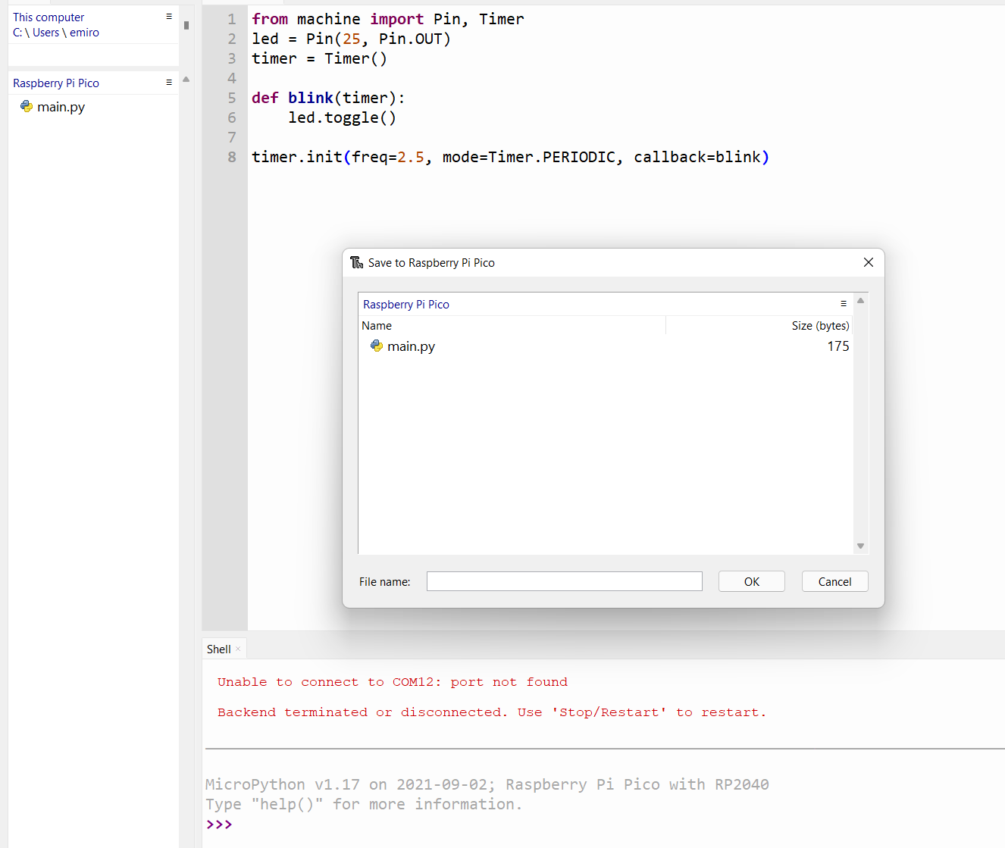
Task: Open the hamburger menu of the This computer panel
Action: click(x=169, y=17)
